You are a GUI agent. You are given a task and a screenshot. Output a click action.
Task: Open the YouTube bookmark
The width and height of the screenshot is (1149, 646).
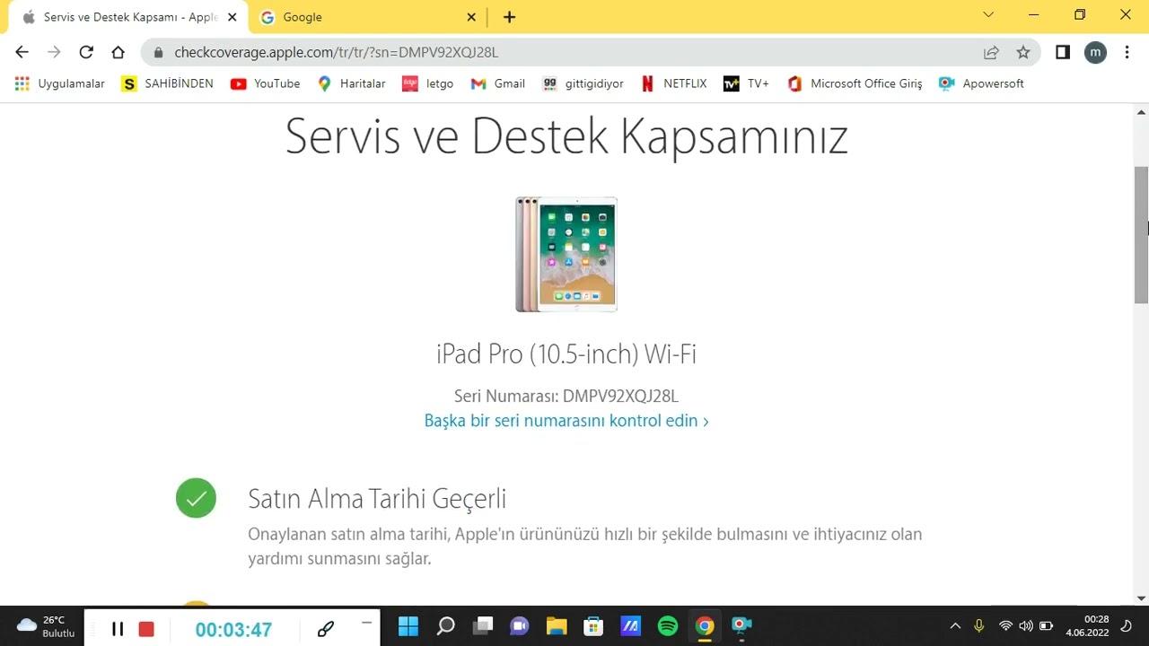point(266,83)
